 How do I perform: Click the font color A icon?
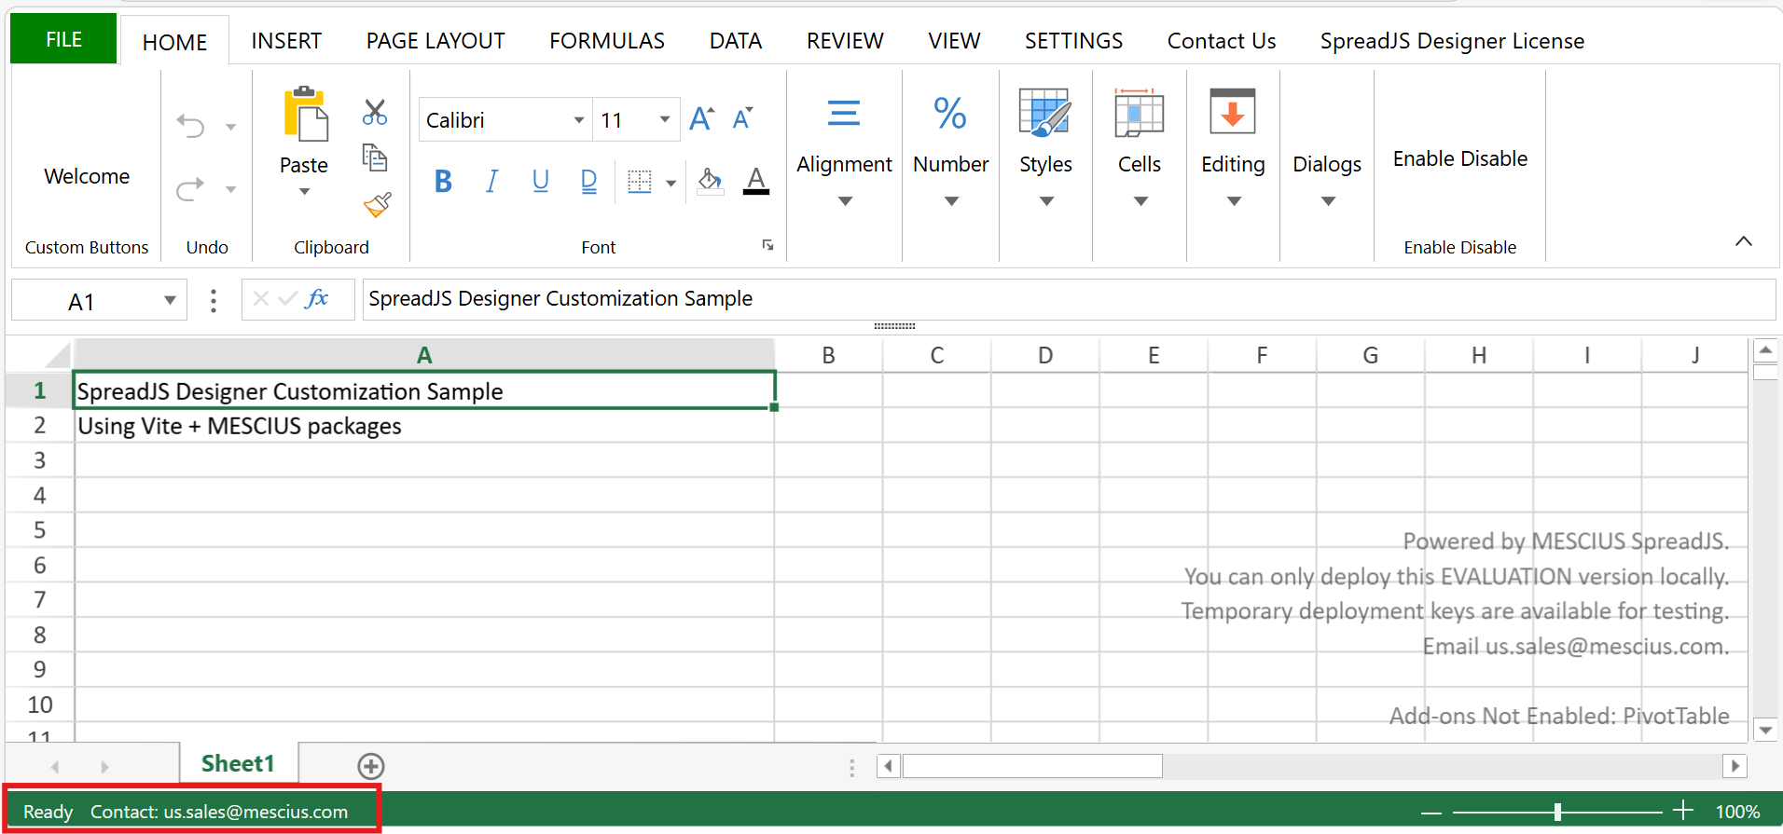(x=756, y=181)
